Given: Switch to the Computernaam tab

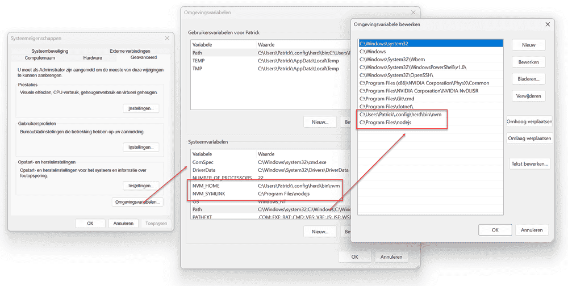Looking at the screenshot, I should click(40, 58).
